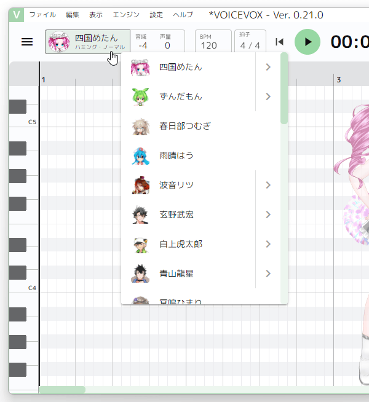This screenshot has width=369, height=402.
Task: Open the 表示 menu
Action: pyautogui.click(x=96, y=15)
